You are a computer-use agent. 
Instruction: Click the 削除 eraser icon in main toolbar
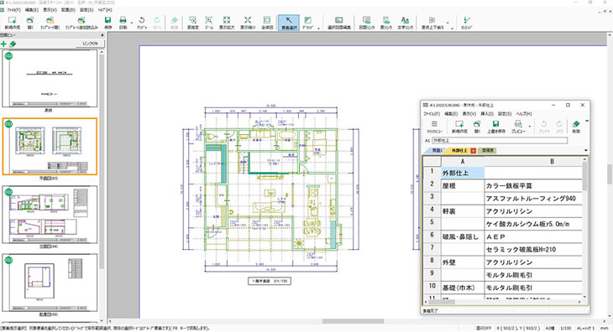[x=175, y=23]
